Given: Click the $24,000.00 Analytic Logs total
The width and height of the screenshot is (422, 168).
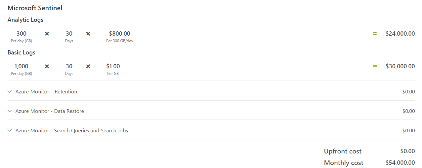Looking at the screenshot, I should 400,34.
